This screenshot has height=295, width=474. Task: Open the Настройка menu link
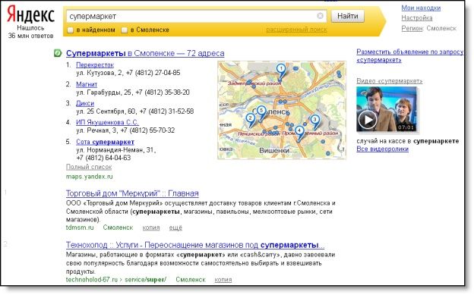click(x=417, y=18)
